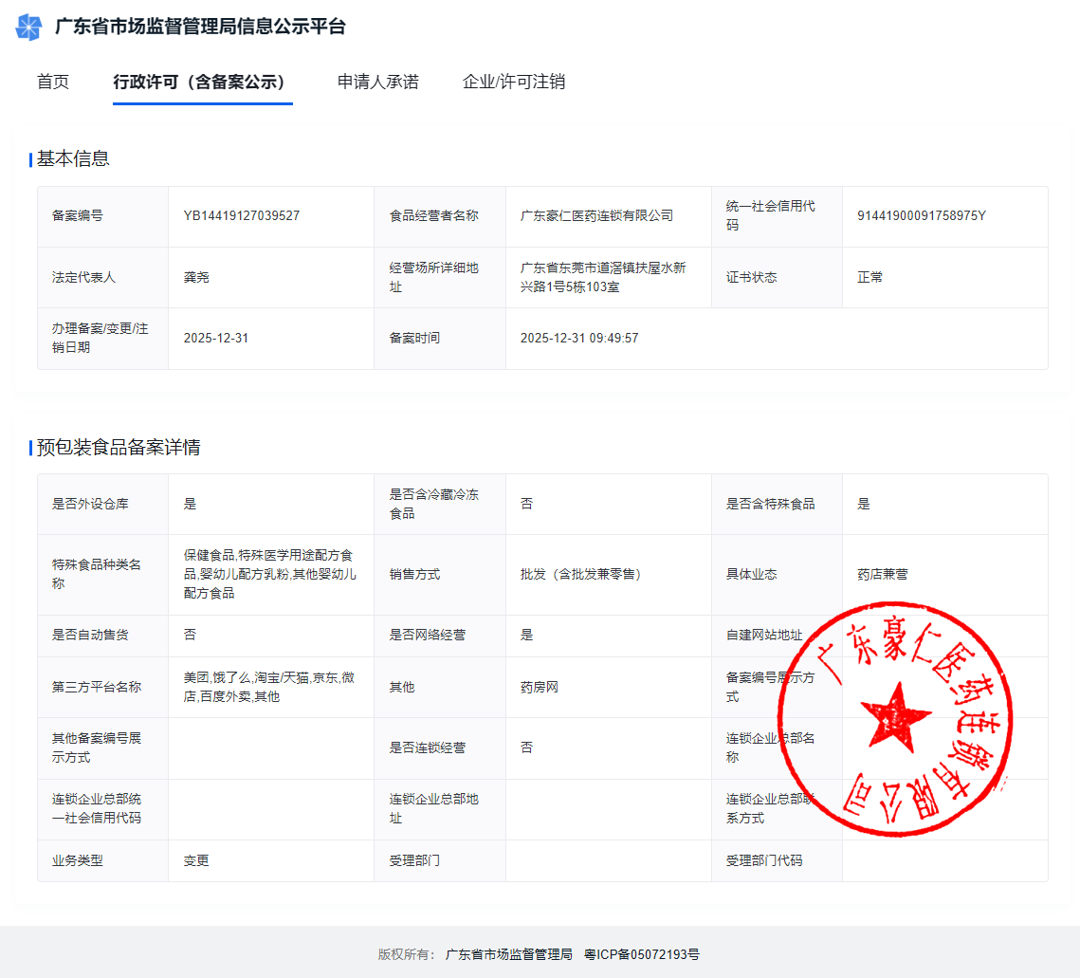Screen dimensions: 1080x978
Task: Click the 业务类型 label
Action: tap(77, 860)
